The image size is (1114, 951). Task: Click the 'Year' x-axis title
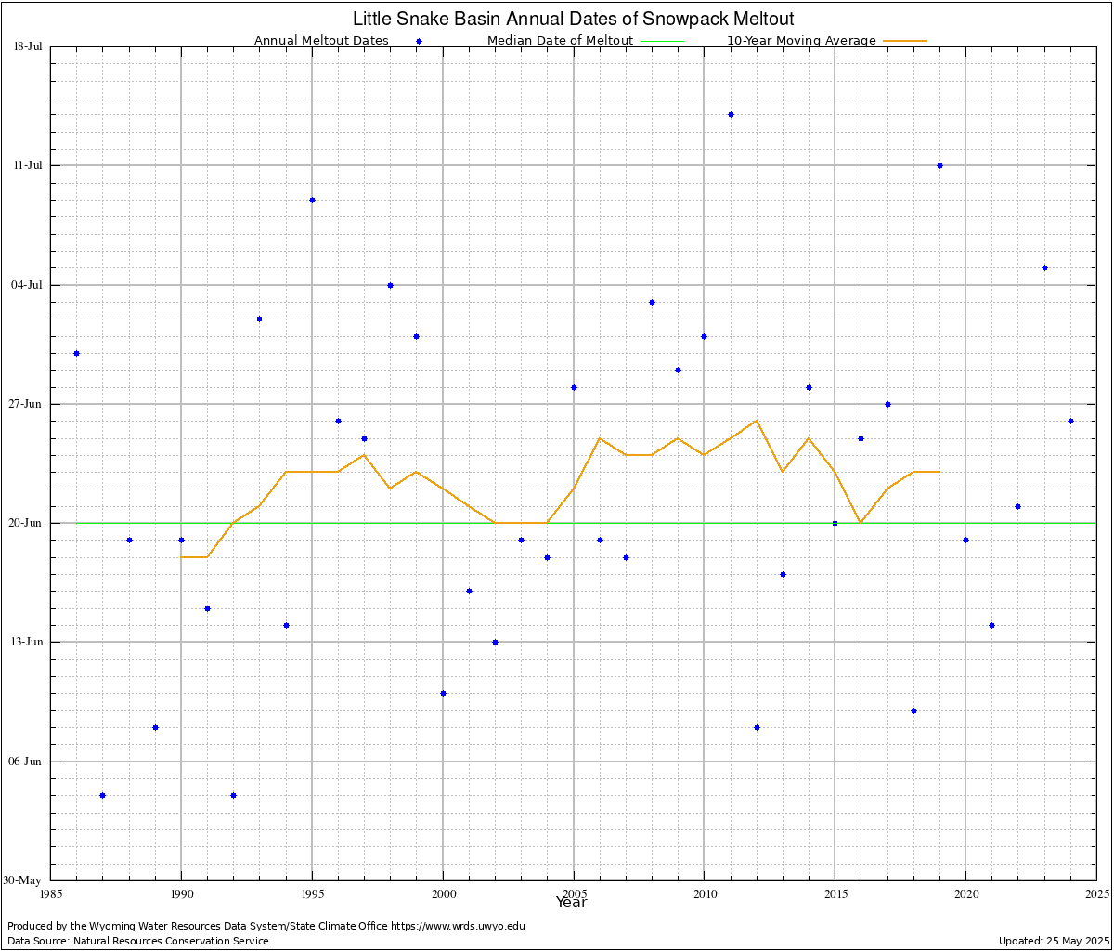(x=571, y=902)
